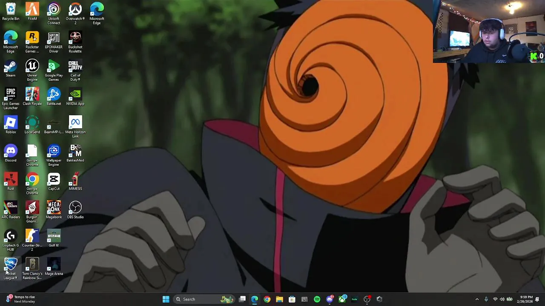Image resolution: width=545 pixels, height=306 pixels.
Task: Select the CapCut desktop icon
Action: (54, 182)
